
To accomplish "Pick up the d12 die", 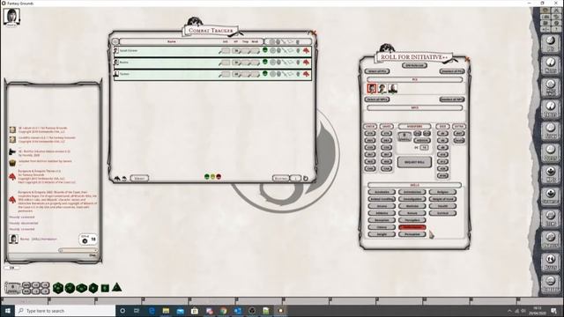I will point(70,288).
